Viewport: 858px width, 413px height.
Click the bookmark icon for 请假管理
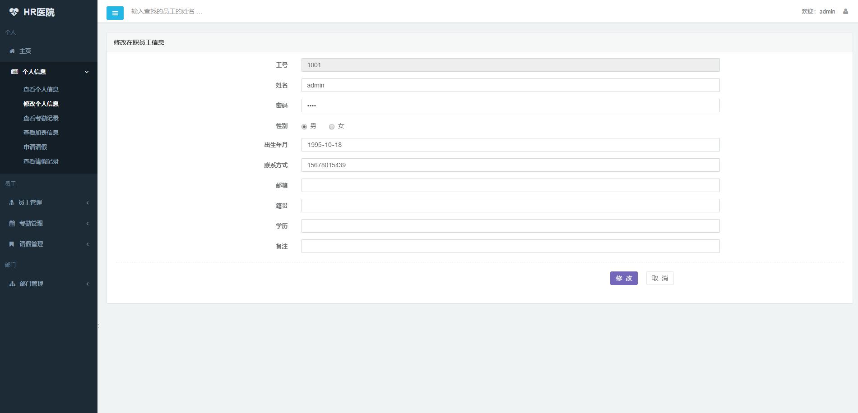tap(12, 244)
